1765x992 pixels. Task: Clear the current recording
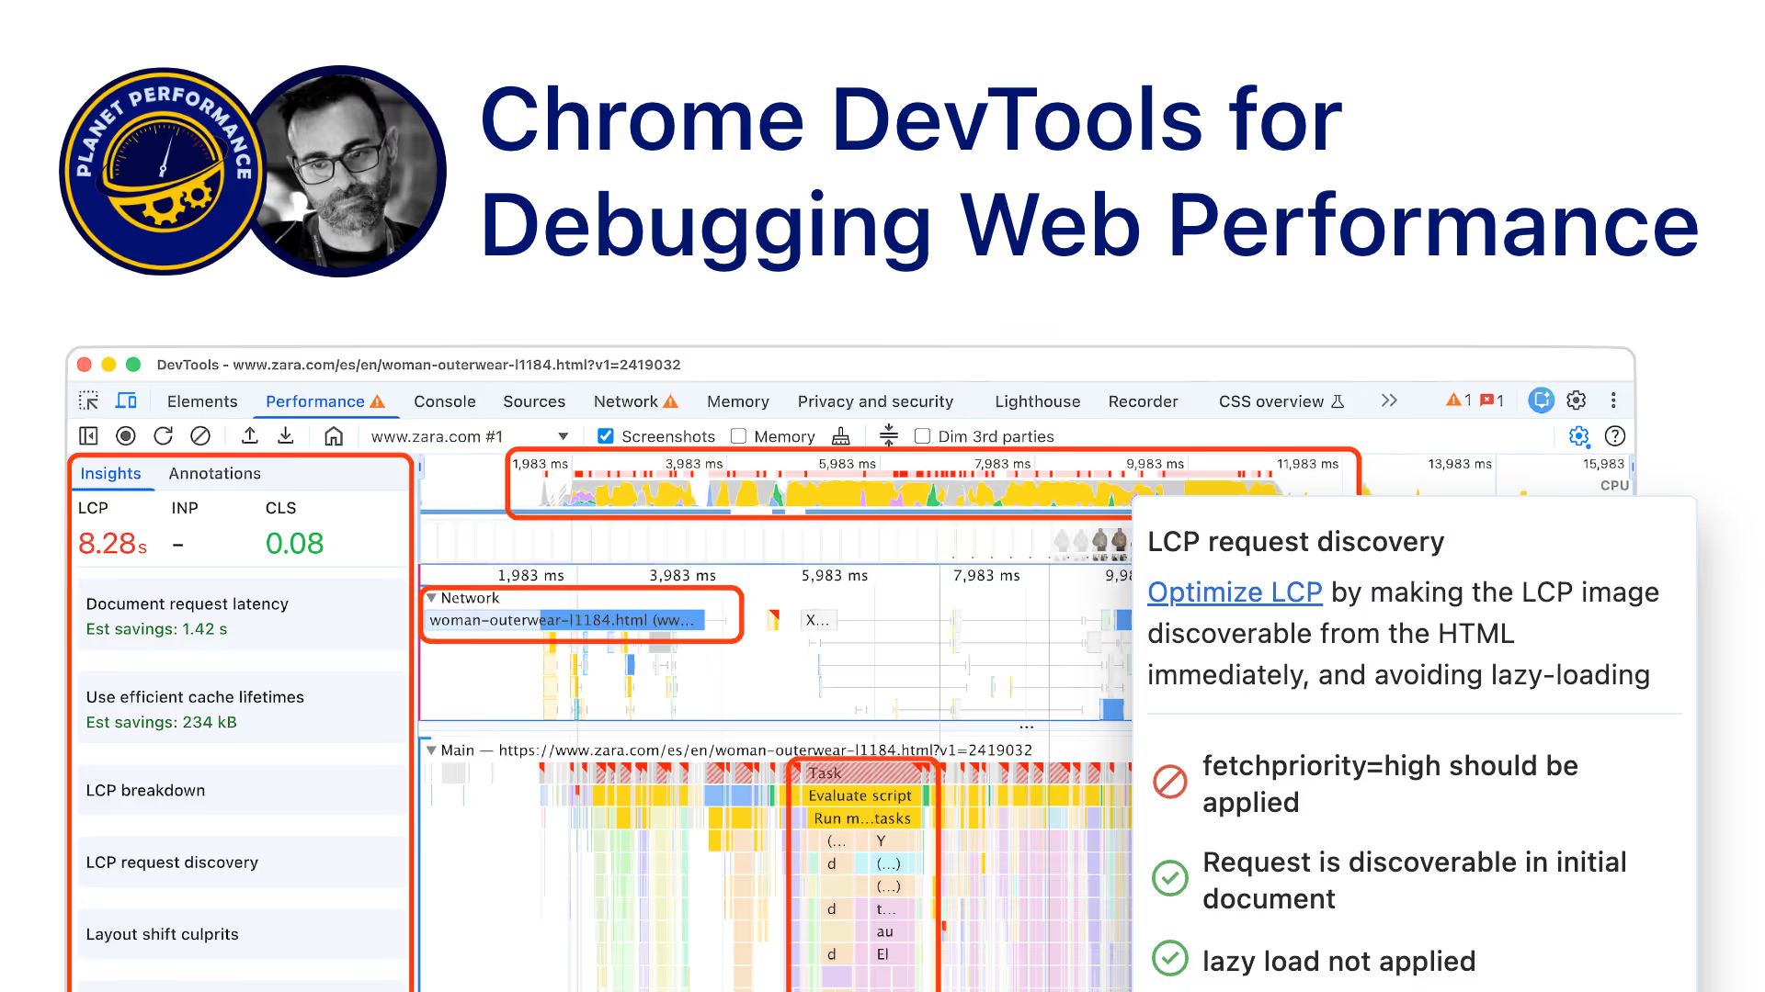(202, 436)
